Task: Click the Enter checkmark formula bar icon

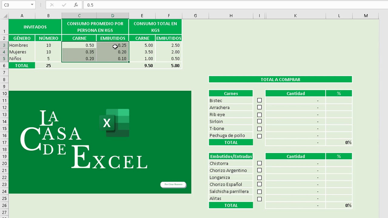Action: [x=64, y=5]
